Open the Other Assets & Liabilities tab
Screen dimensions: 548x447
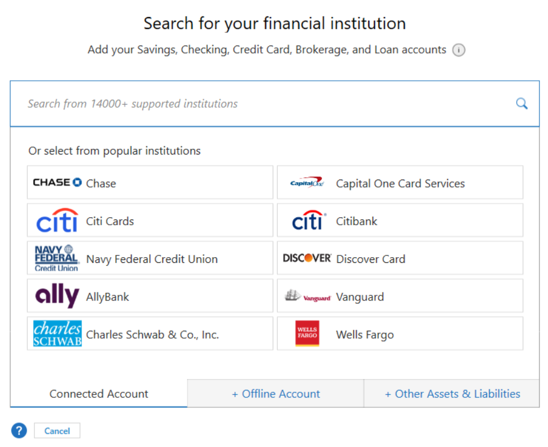[452, 394]
